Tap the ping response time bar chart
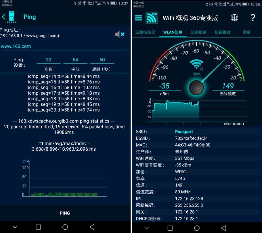This screenshot has width=262, height=233. (x=64, y=178)
